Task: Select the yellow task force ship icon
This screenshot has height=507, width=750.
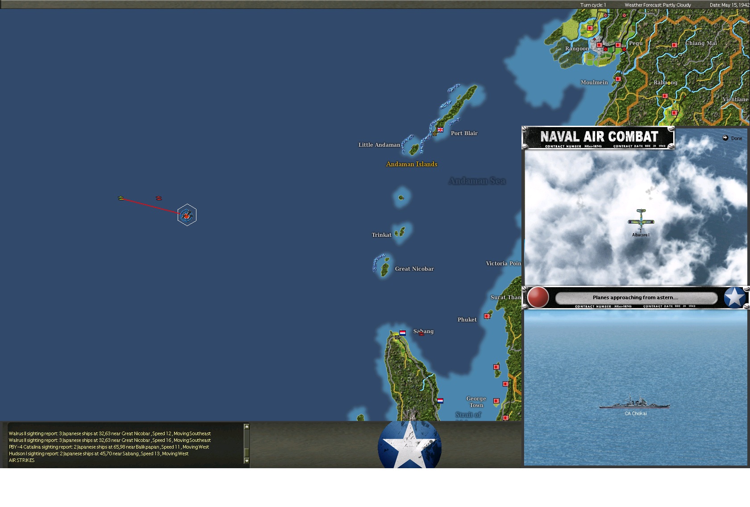Action: click(121, 198)
